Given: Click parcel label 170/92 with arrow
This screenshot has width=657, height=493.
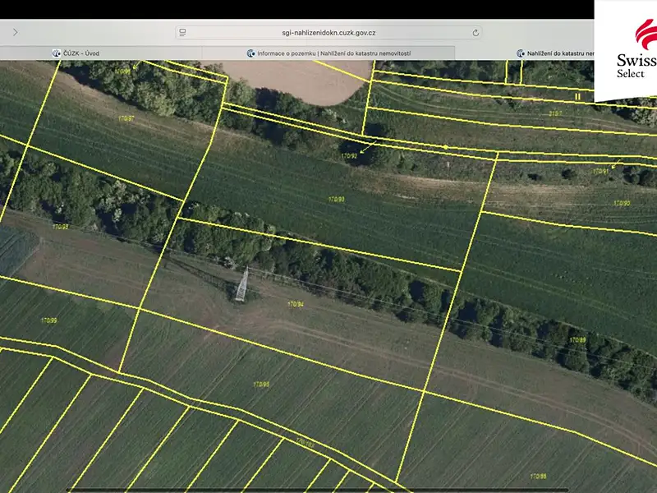Looking at the screenshot, I should (x=349, y=156).
